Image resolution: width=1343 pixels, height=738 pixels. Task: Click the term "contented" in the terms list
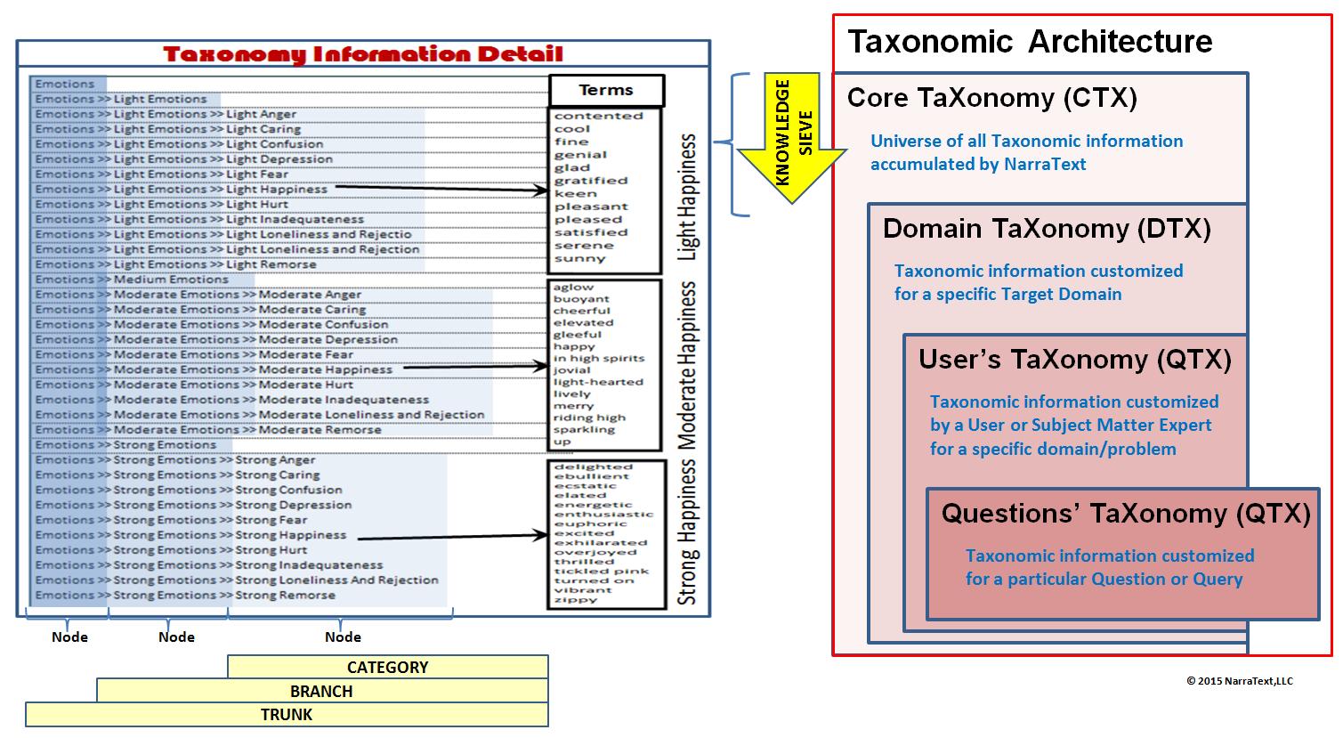tap(598, 116)
